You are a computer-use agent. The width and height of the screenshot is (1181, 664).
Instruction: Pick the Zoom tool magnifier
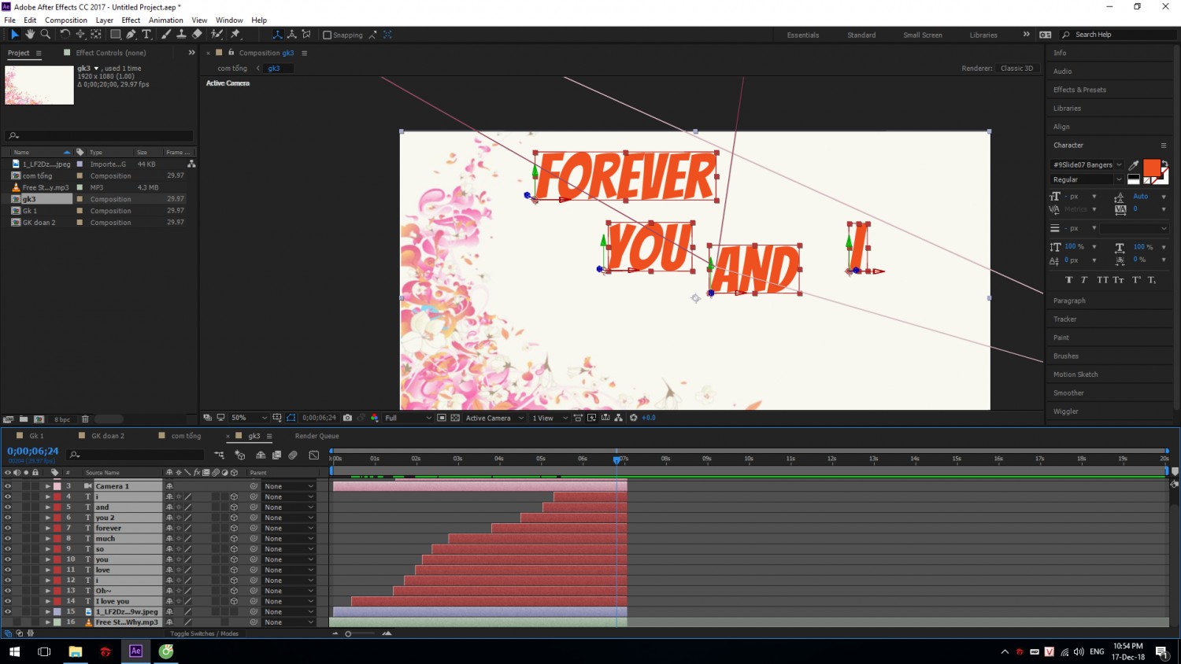click(46, 35)
